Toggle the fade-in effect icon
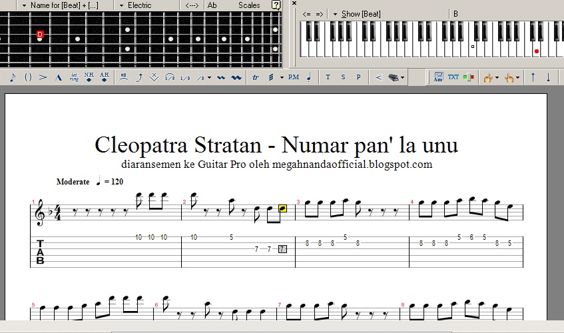564x333 pixels. click(378, 77)
